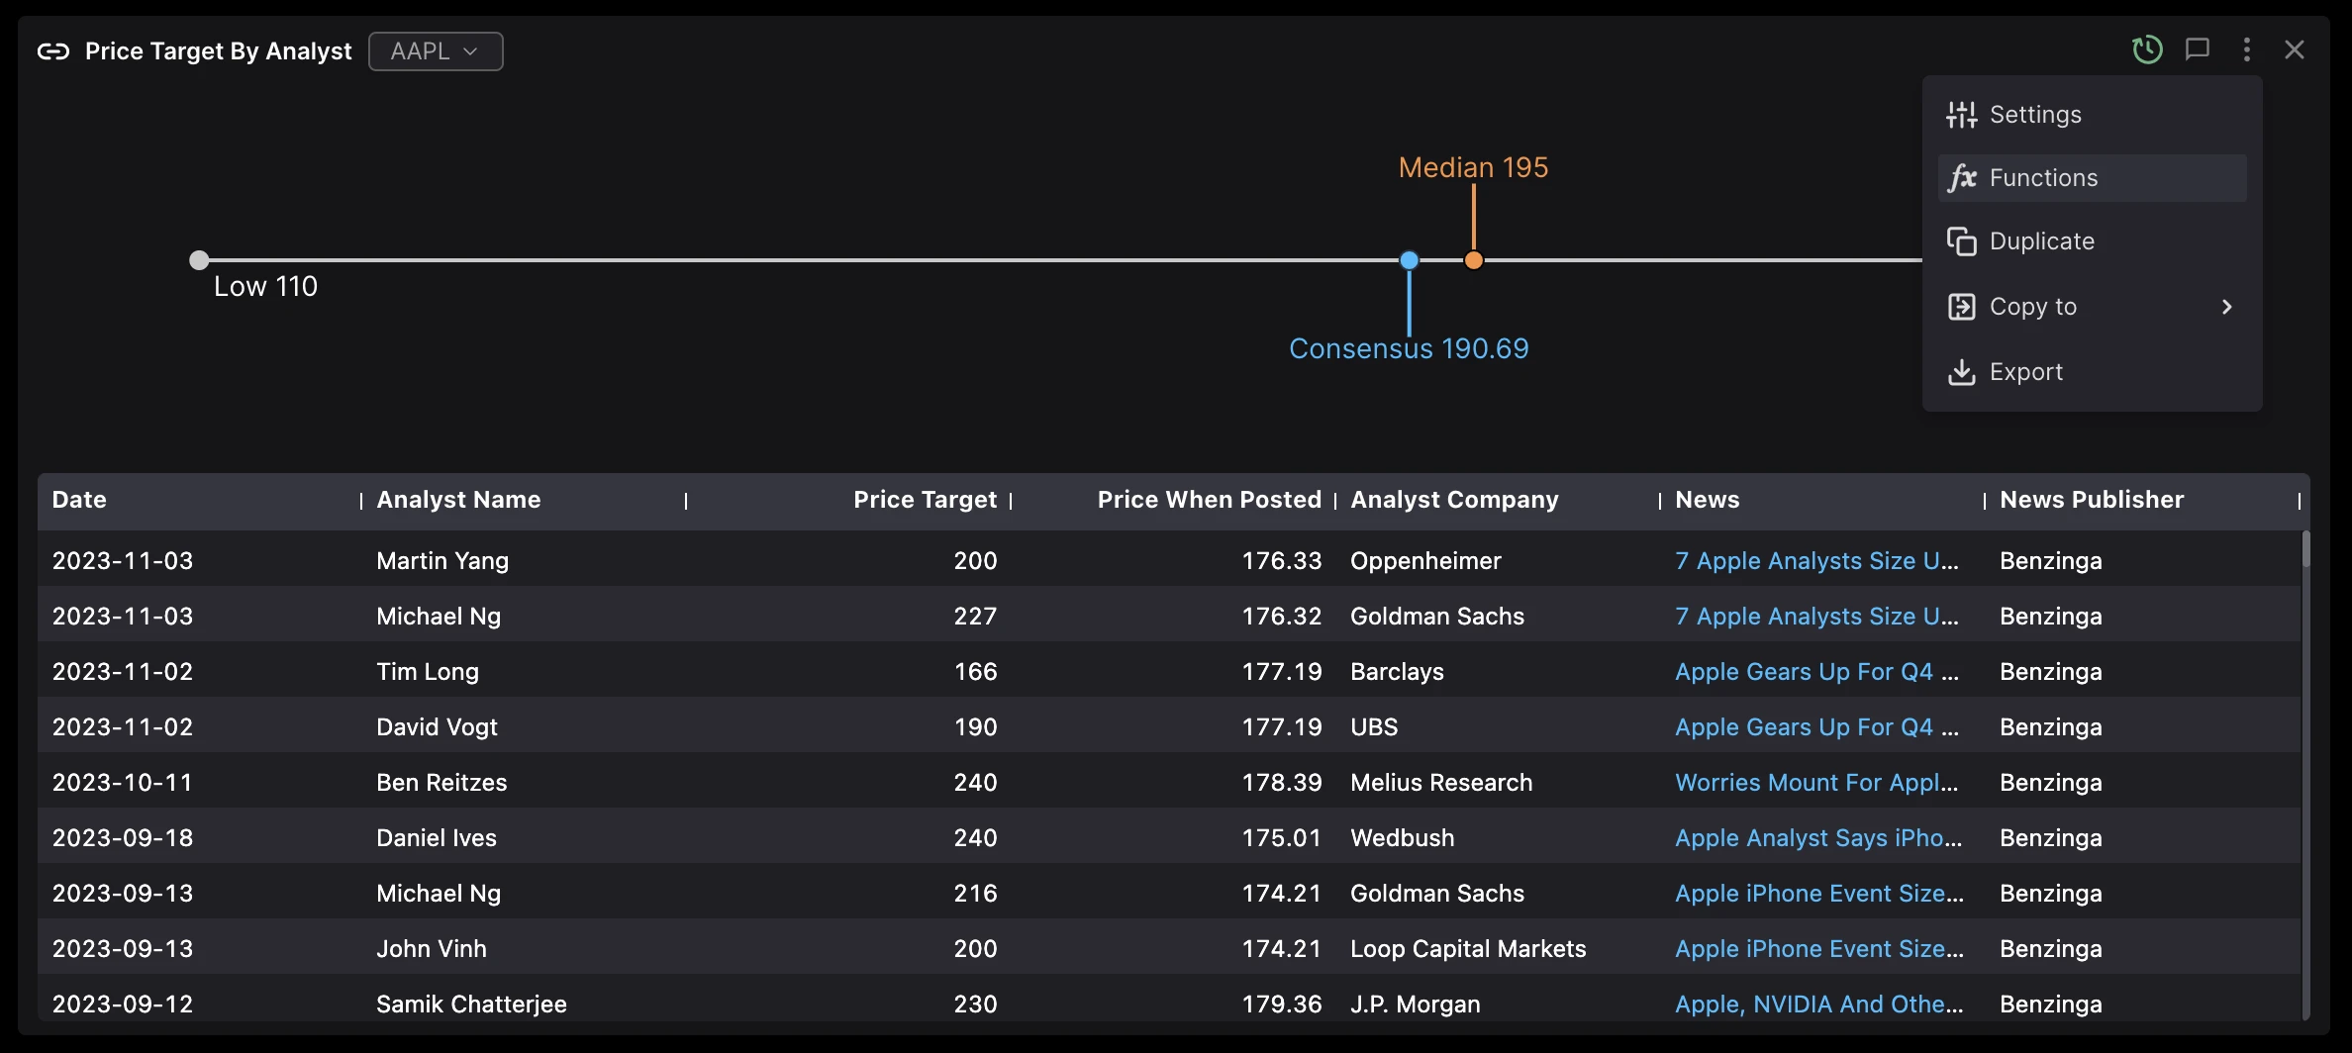
Task: Click the three-dot more options icon
Action: (2246, 49)
